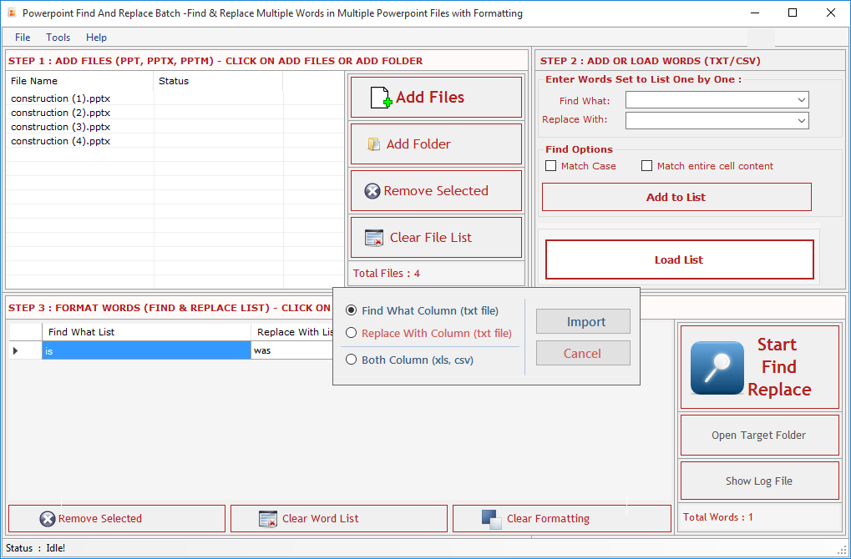Open the Tools menu
851x559 pixels.
(x=58, y=38)
